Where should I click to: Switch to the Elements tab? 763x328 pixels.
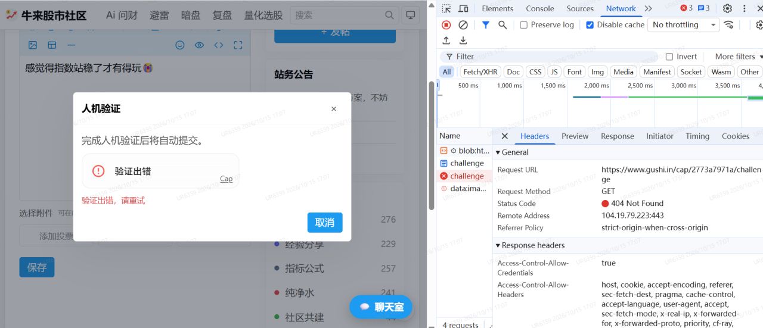click(498, 8)
